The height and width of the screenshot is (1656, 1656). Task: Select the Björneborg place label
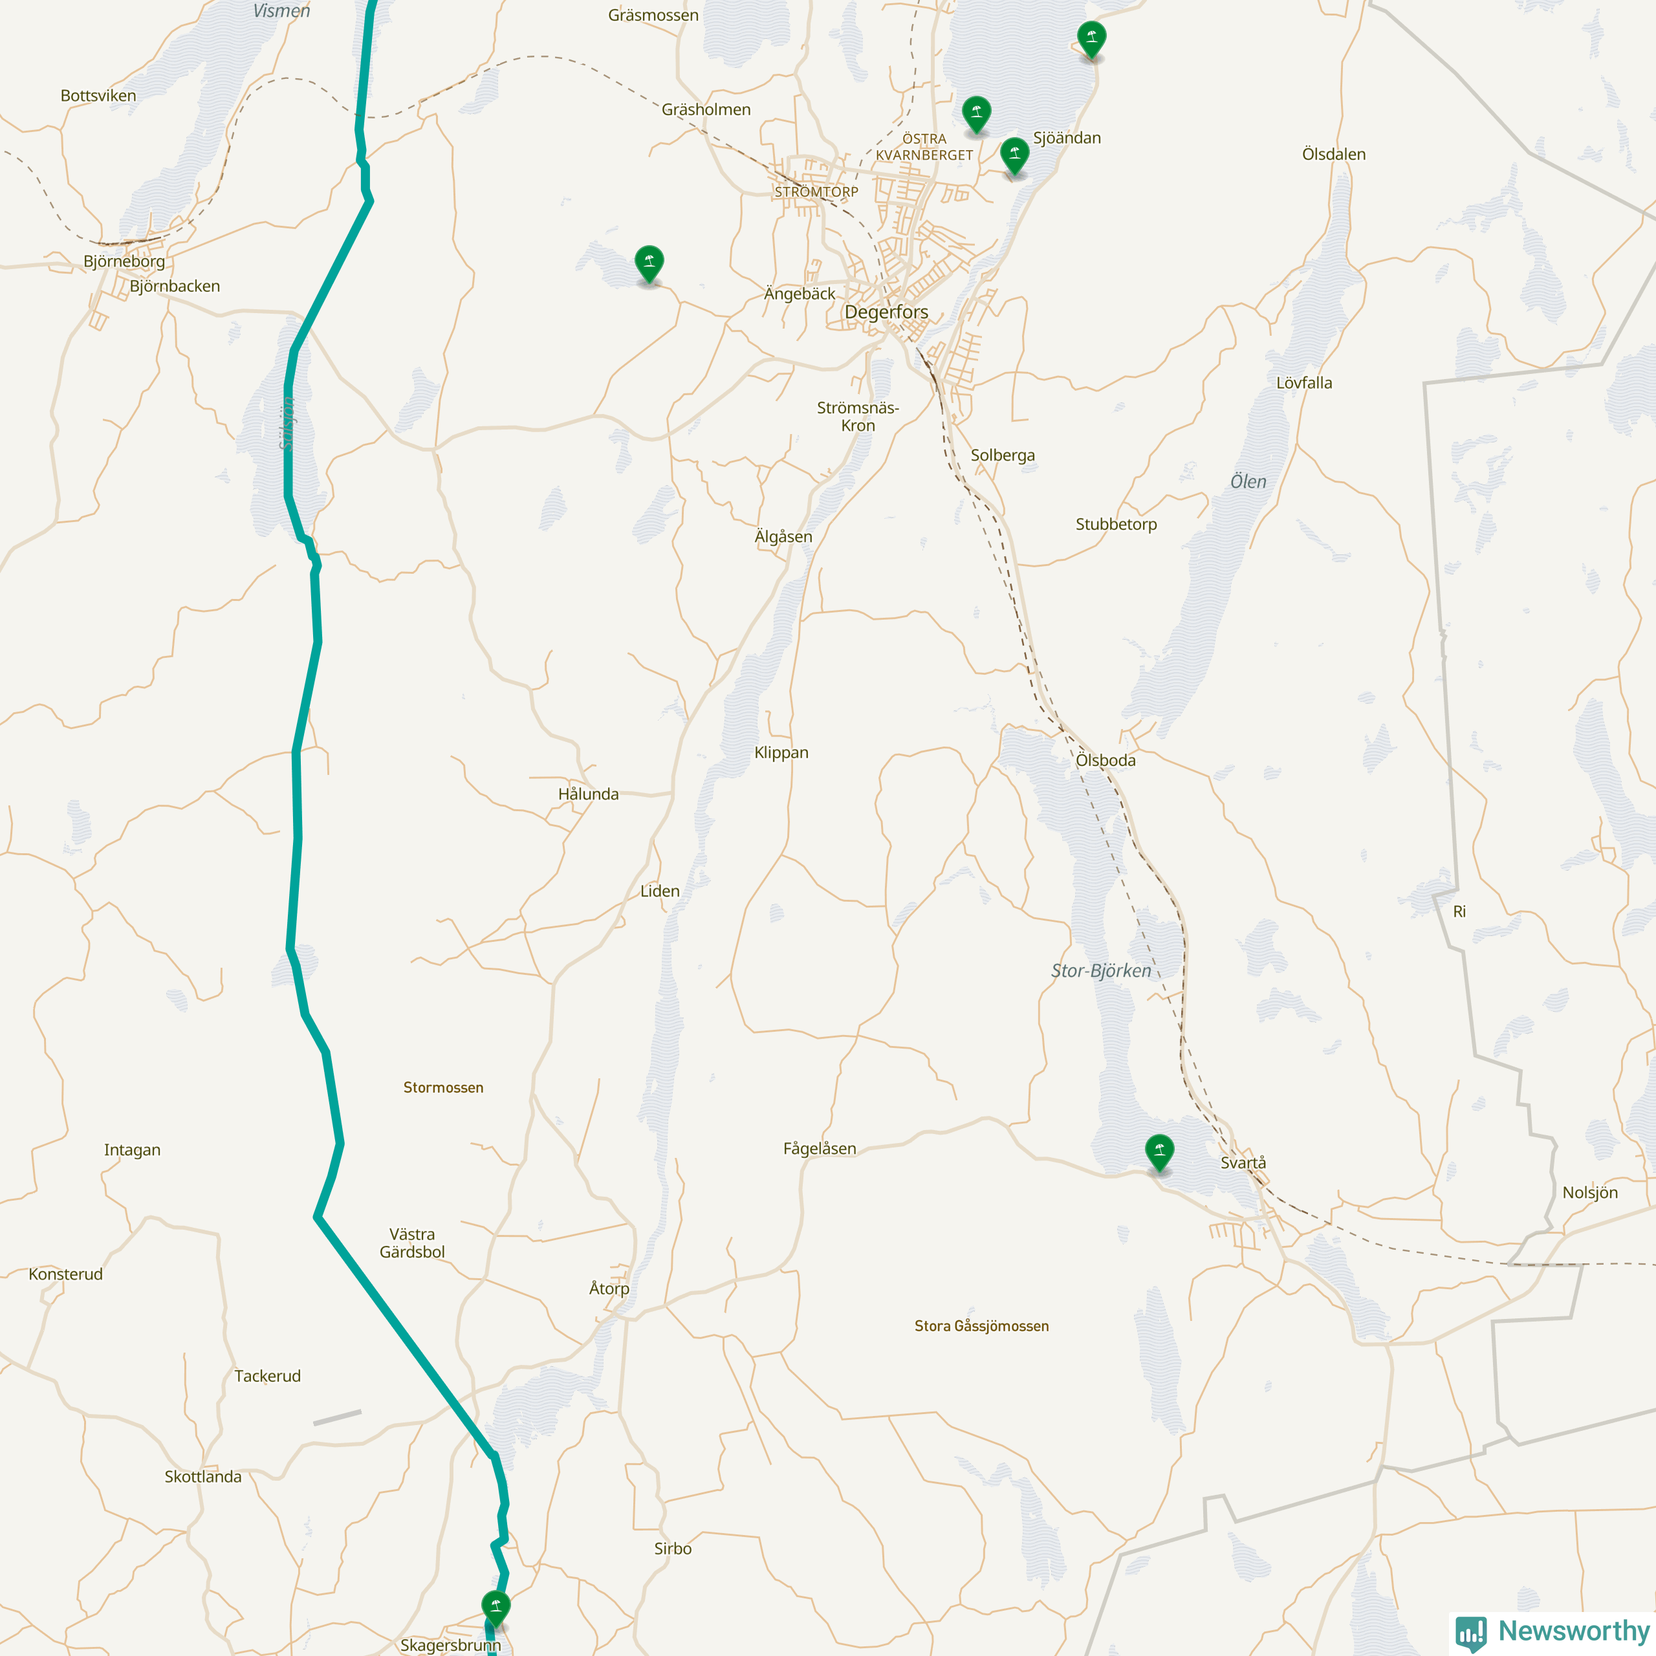click(124, 261)
